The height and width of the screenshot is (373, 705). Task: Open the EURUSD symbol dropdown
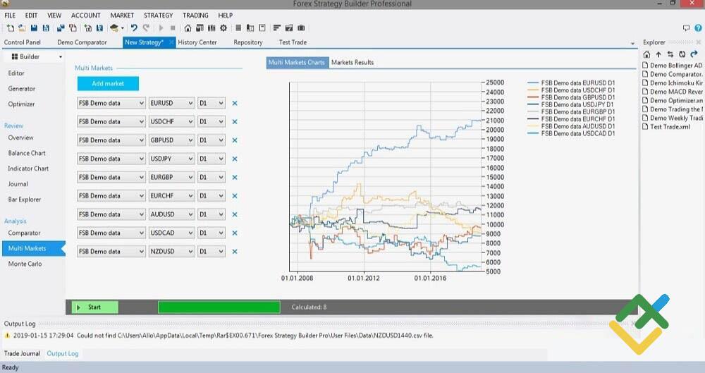[x=171, y=103]
